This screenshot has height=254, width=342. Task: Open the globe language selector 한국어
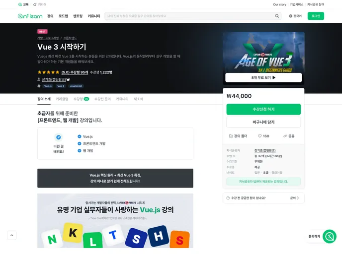click(295, 16)
